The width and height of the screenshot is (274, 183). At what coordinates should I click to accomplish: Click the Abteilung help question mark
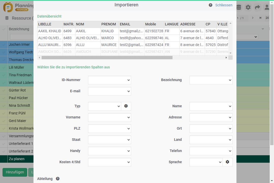pos(58,179)
